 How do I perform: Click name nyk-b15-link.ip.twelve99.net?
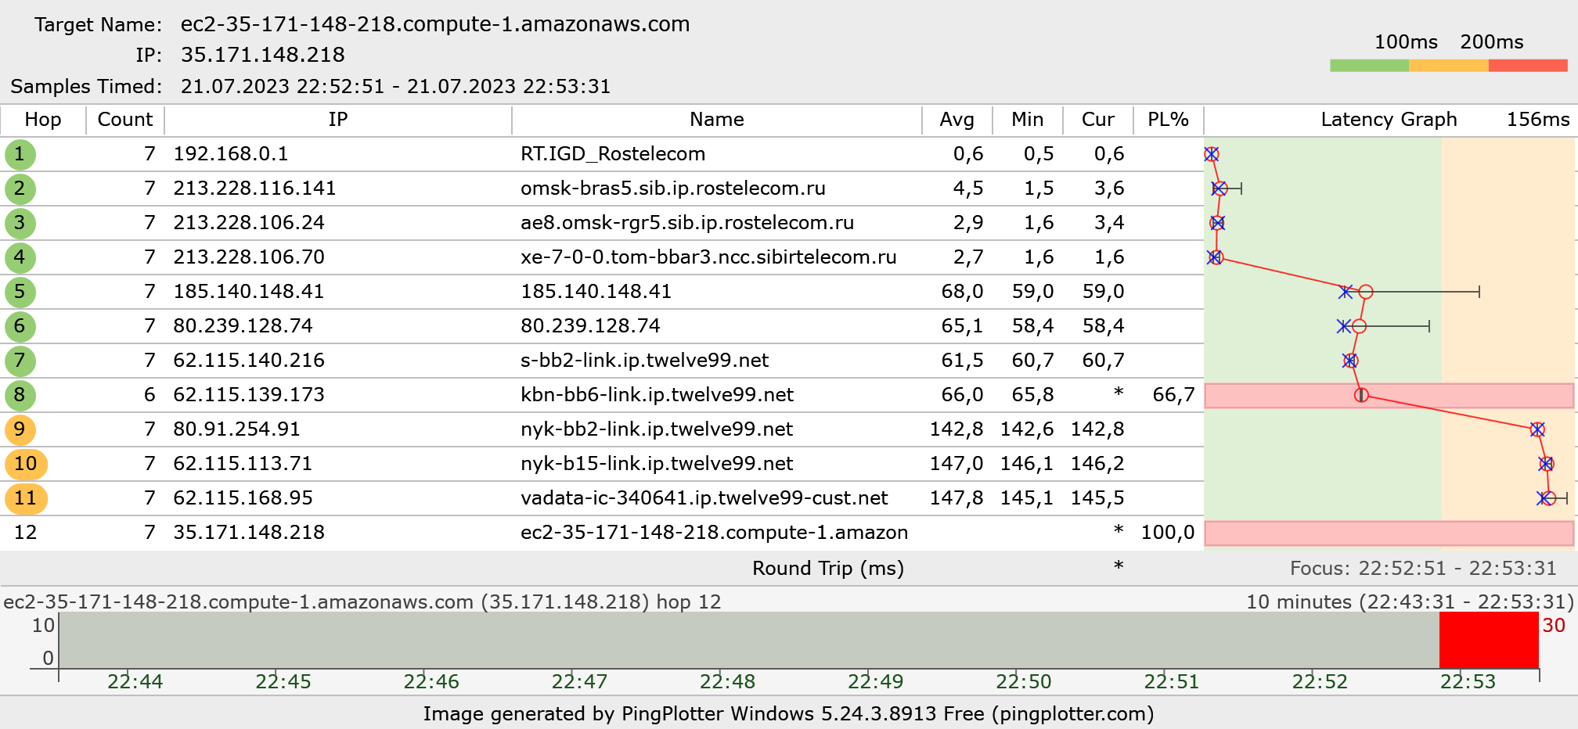657,464
